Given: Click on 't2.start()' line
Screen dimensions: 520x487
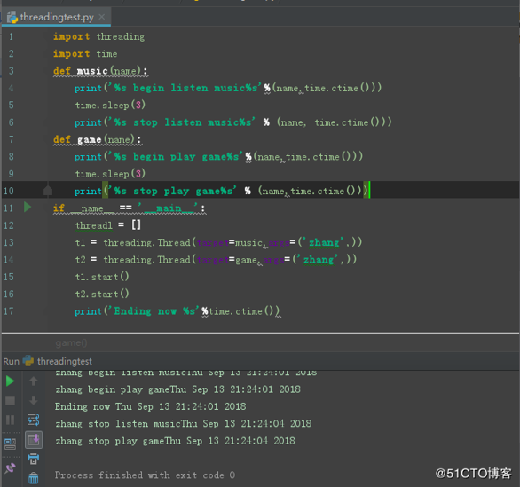Looking at the screenshot, I should 102,294.
